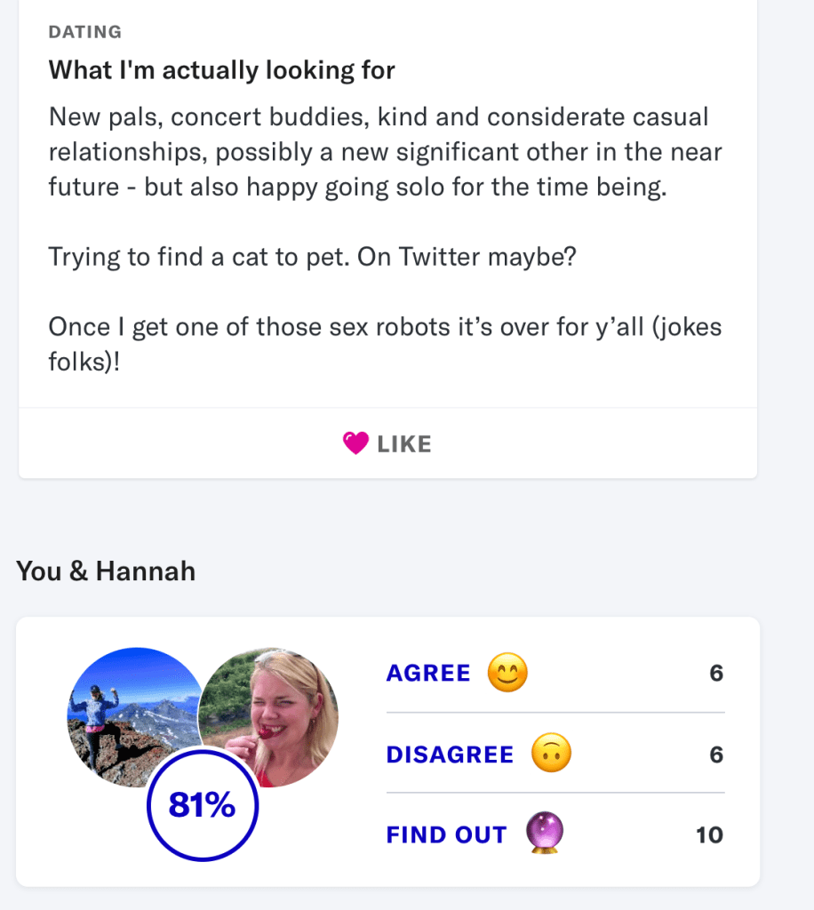
Task: Click the upside-down face emoji beside DISAGREE
Action: [551, 754]
